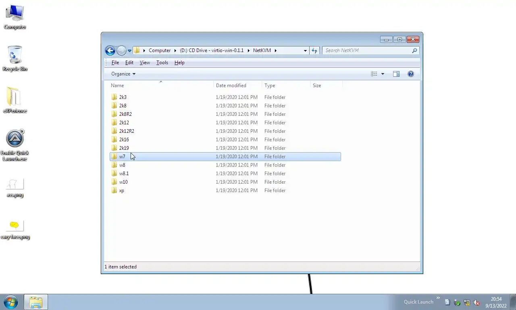
Task: Open the address bar history dropdown
Action: tap(305, 50)
